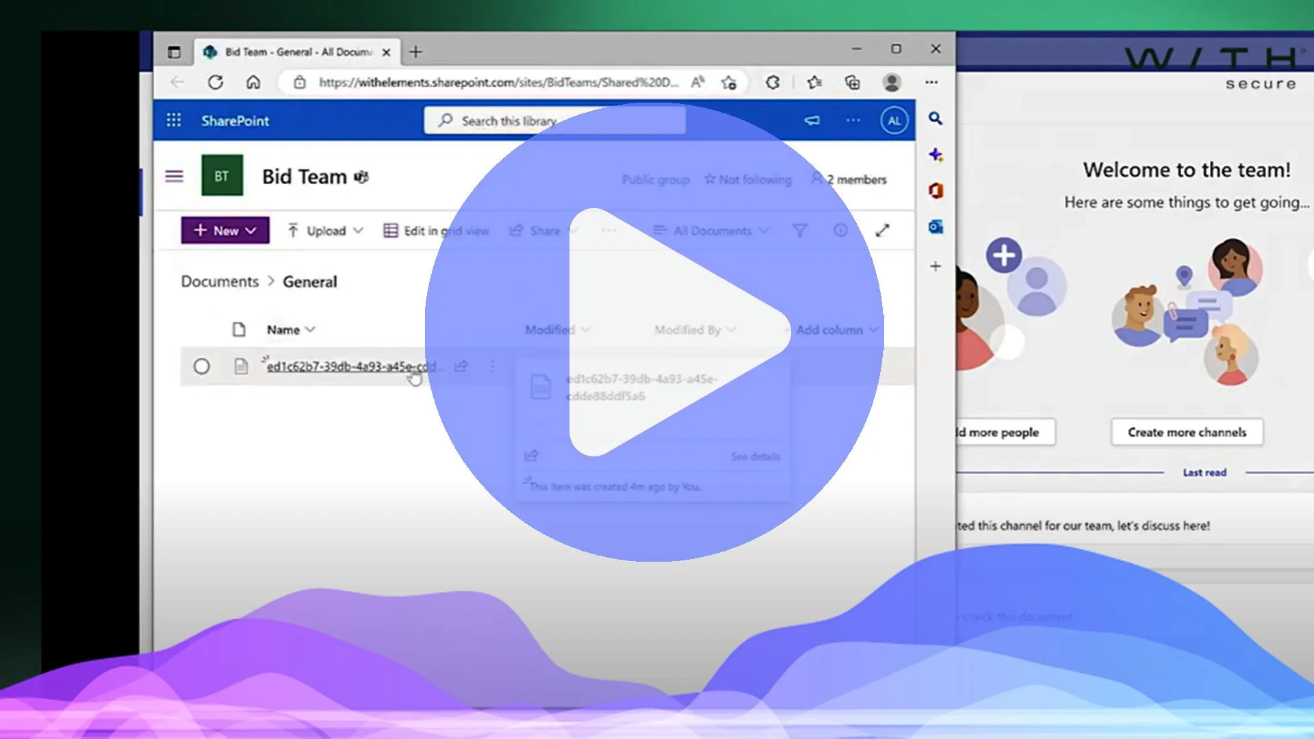Toggle the vertical tabs pane button

tap(174, 52)
